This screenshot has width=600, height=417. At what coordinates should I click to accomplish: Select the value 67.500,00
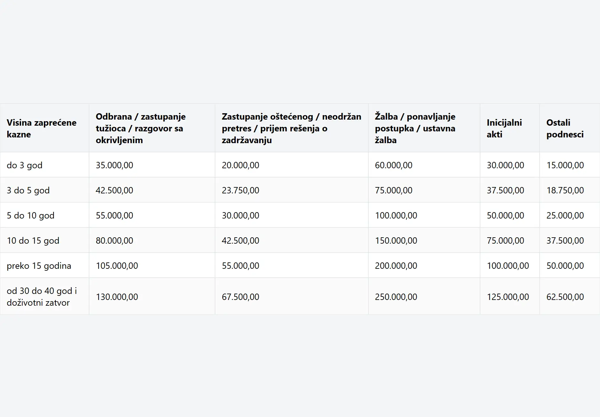[x=241, y=297]
